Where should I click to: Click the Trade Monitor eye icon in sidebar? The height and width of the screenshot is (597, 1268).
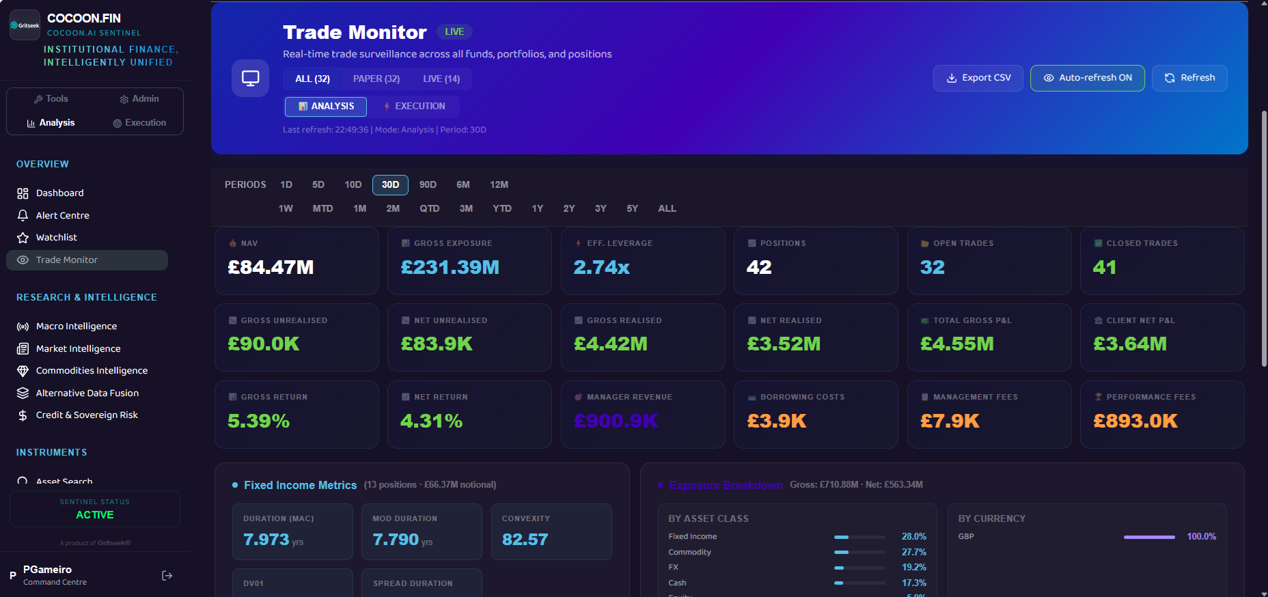(23, 260)
